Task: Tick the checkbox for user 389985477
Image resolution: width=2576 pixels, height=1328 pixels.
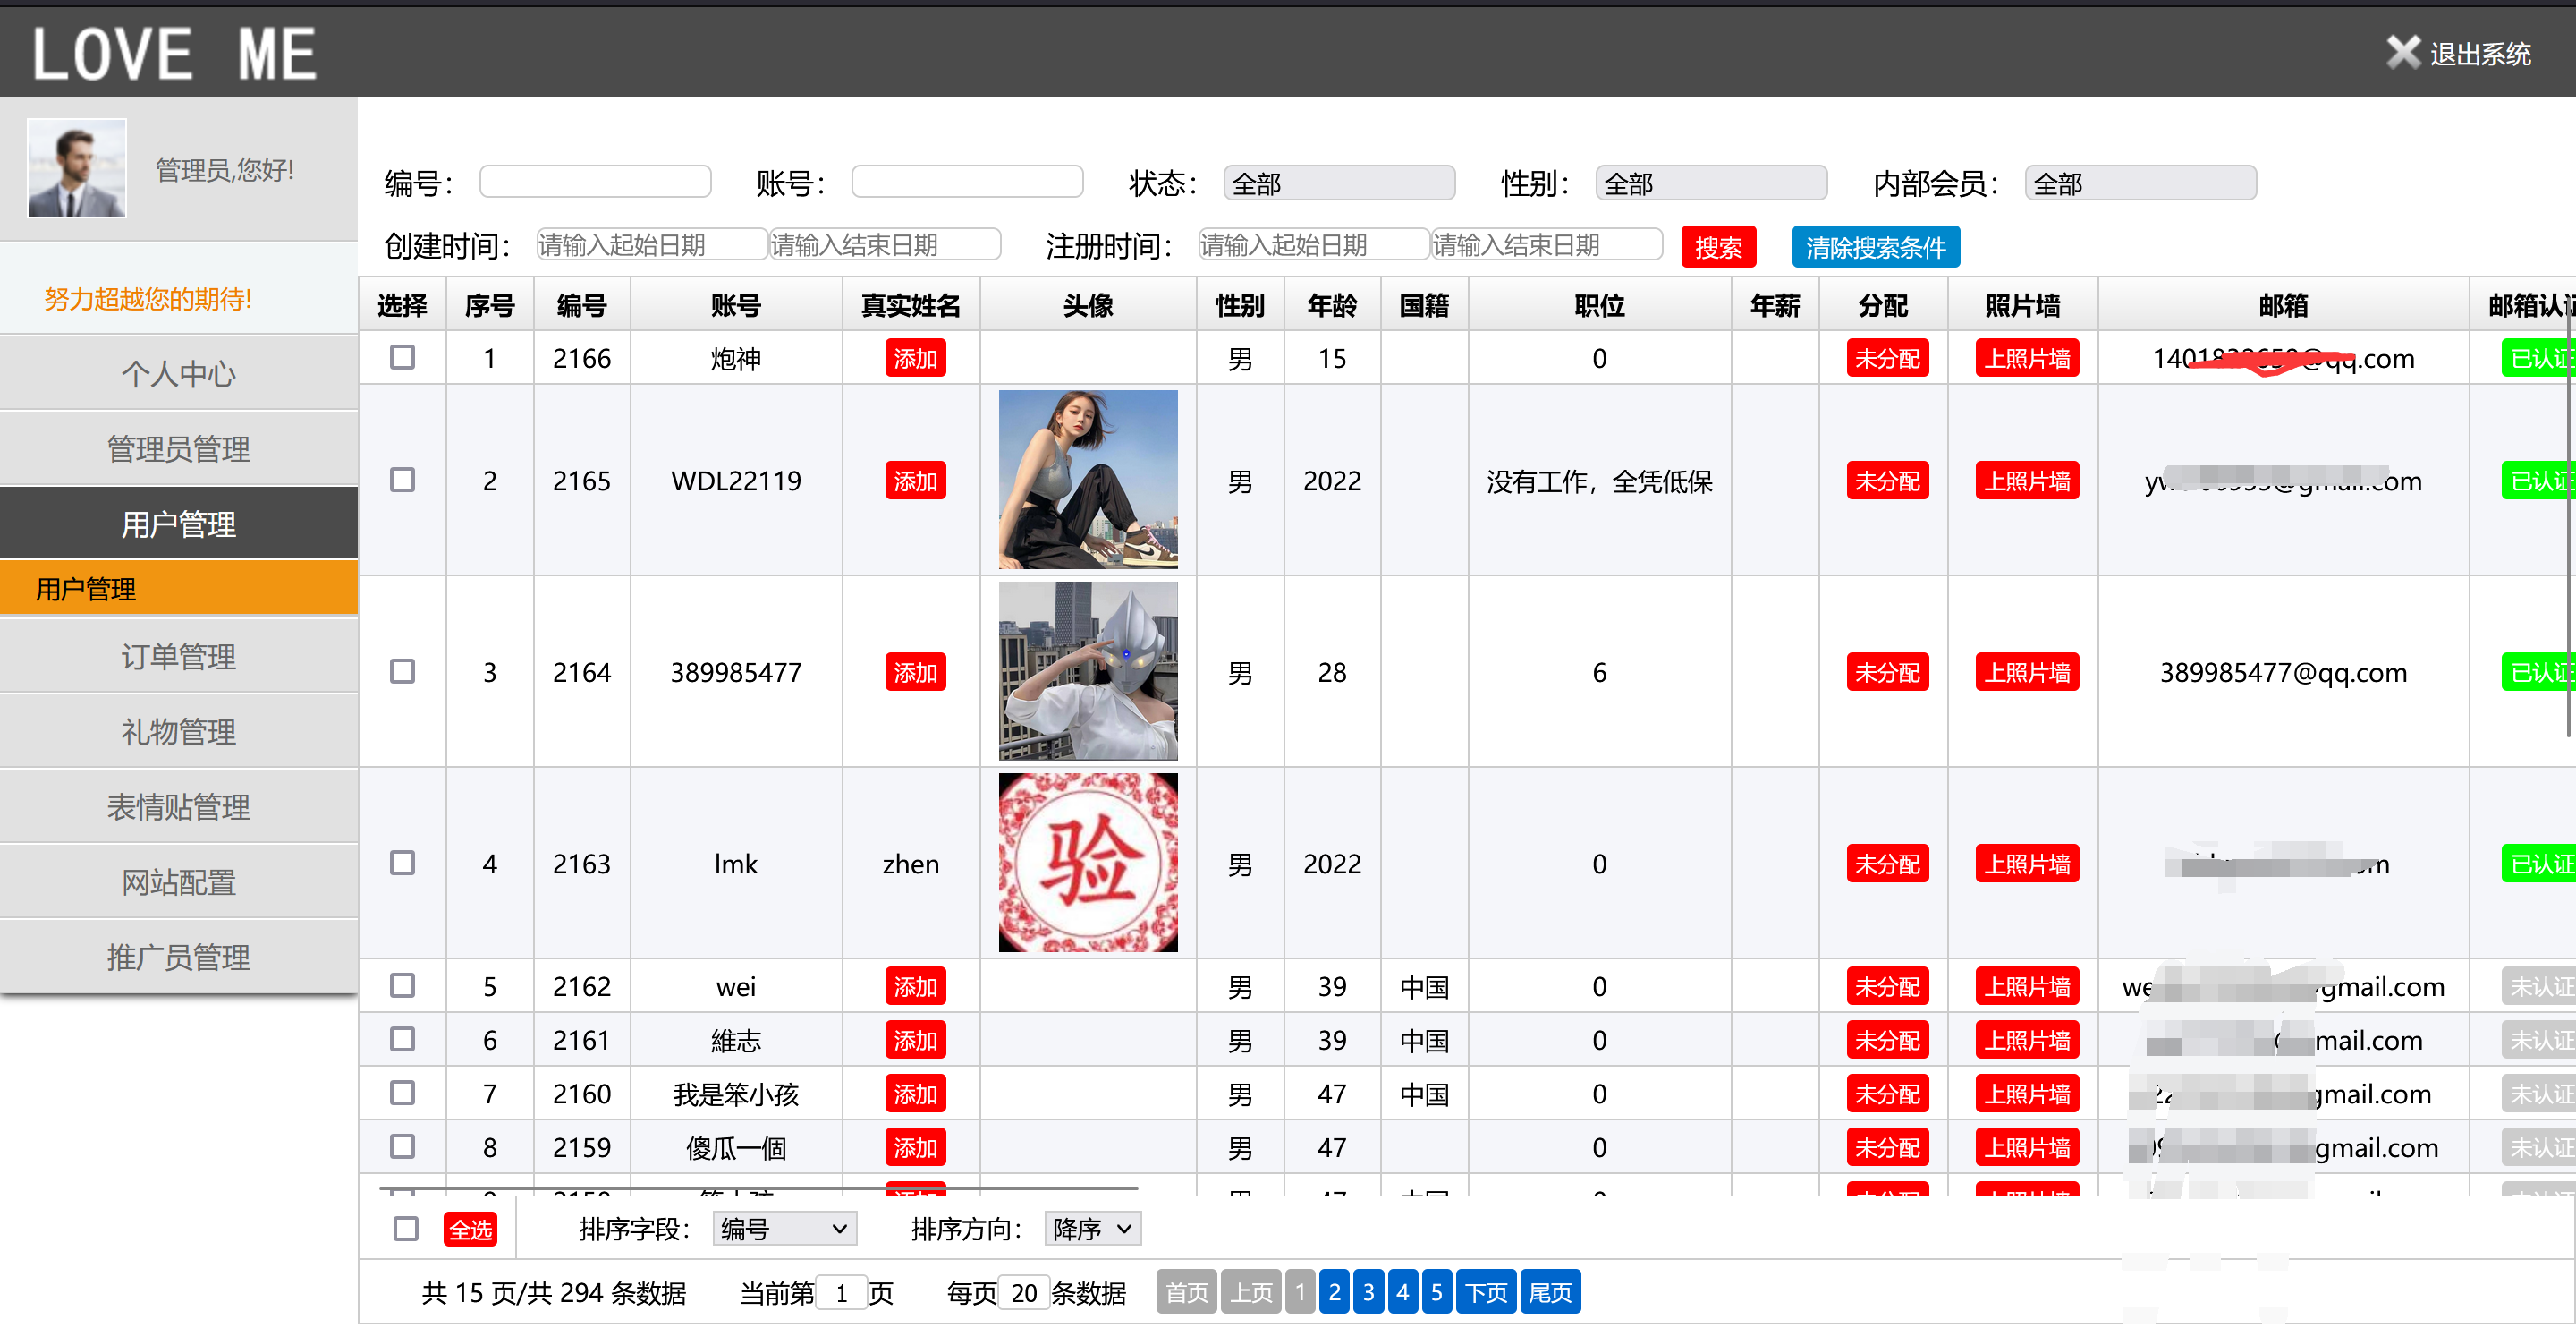Action: pyautogui.click(x=402, y=670)
